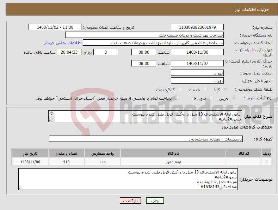Screen dimensions: 278x210
Task: Click scroll down arrow in شرح کلی نیاز box
Action: (x=51, y=114)
